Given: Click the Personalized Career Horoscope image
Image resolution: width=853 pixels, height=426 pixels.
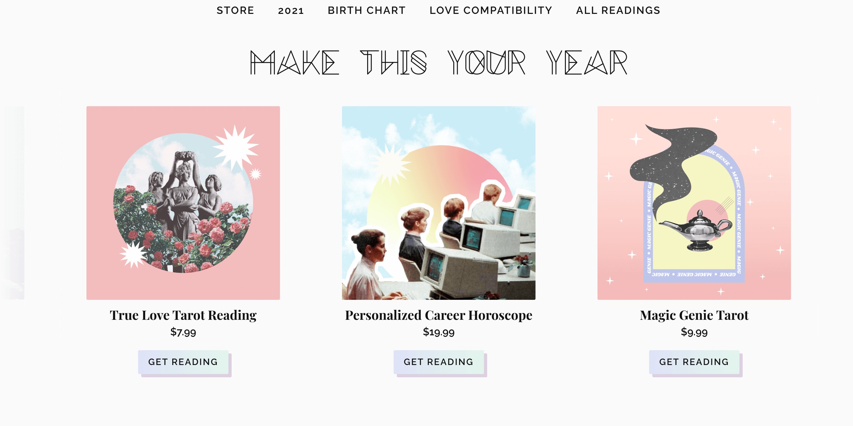Looking at the screenshot, I should tap(438, 203).
